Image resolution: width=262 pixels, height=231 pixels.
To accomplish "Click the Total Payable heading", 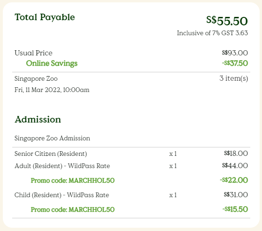I will pyautogui.click(x=45, y=17).
